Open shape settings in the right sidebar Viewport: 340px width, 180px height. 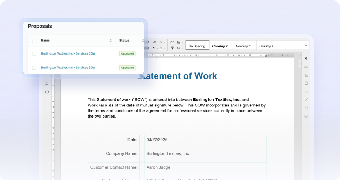point(306,92)
